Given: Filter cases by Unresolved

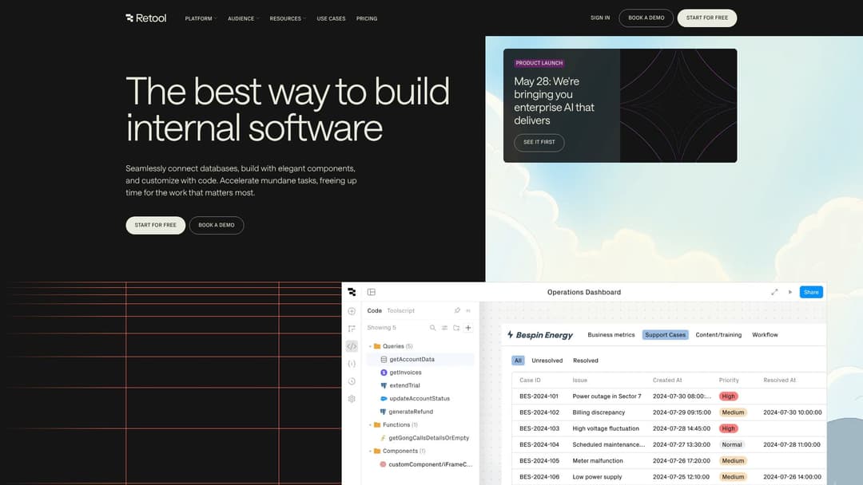Looking at the screenshot, I should coord(547,361).
